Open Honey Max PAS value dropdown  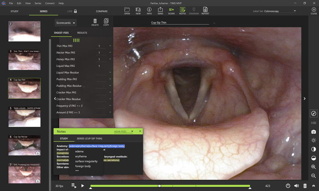point(110,59)
